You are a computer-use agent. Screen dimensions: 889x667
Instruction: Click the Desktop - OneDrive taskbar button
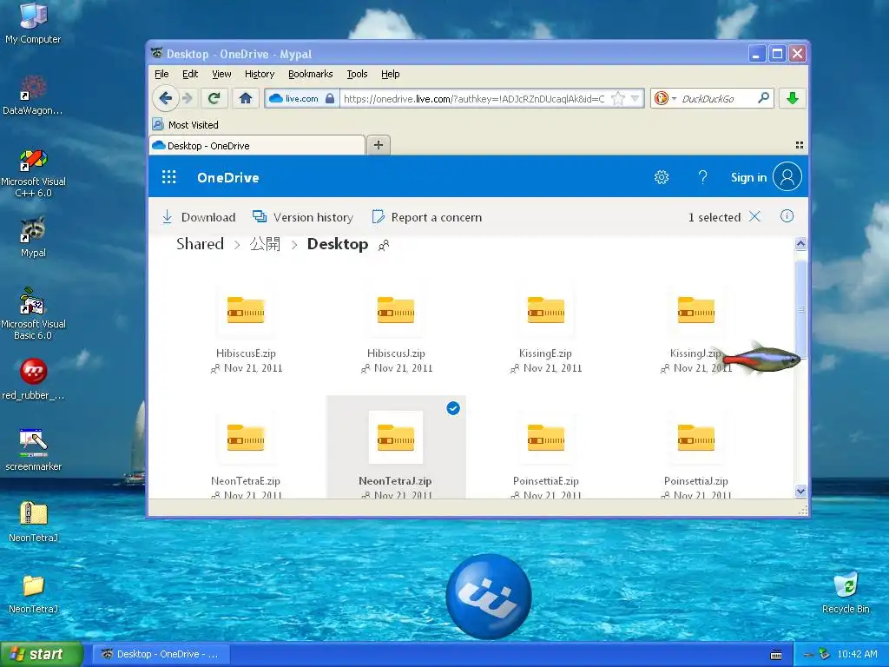click(161, 654)
